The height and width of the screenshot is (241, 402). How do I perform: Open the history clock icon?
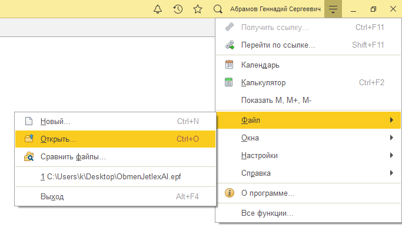(x=178, y=9)
